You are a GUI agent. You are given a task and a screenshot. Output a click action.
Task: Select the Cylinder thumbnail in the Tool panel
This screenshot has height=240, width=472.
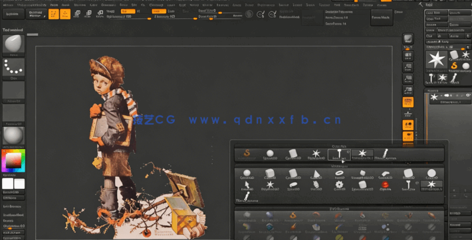point(454,56)
